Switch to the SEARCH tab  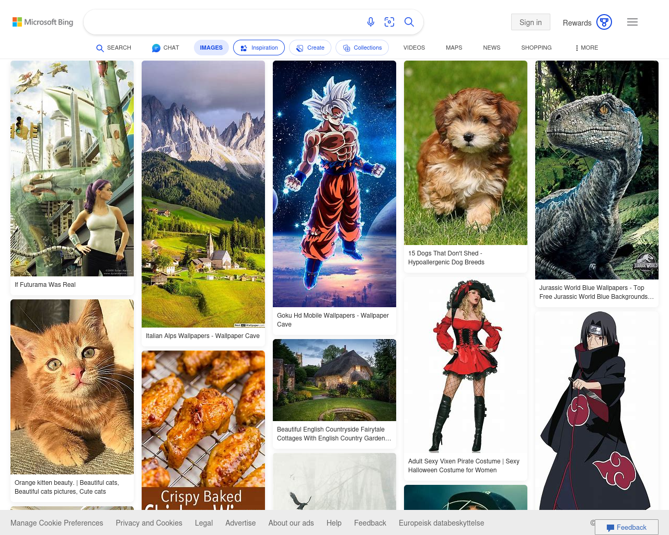coord(114,48)
